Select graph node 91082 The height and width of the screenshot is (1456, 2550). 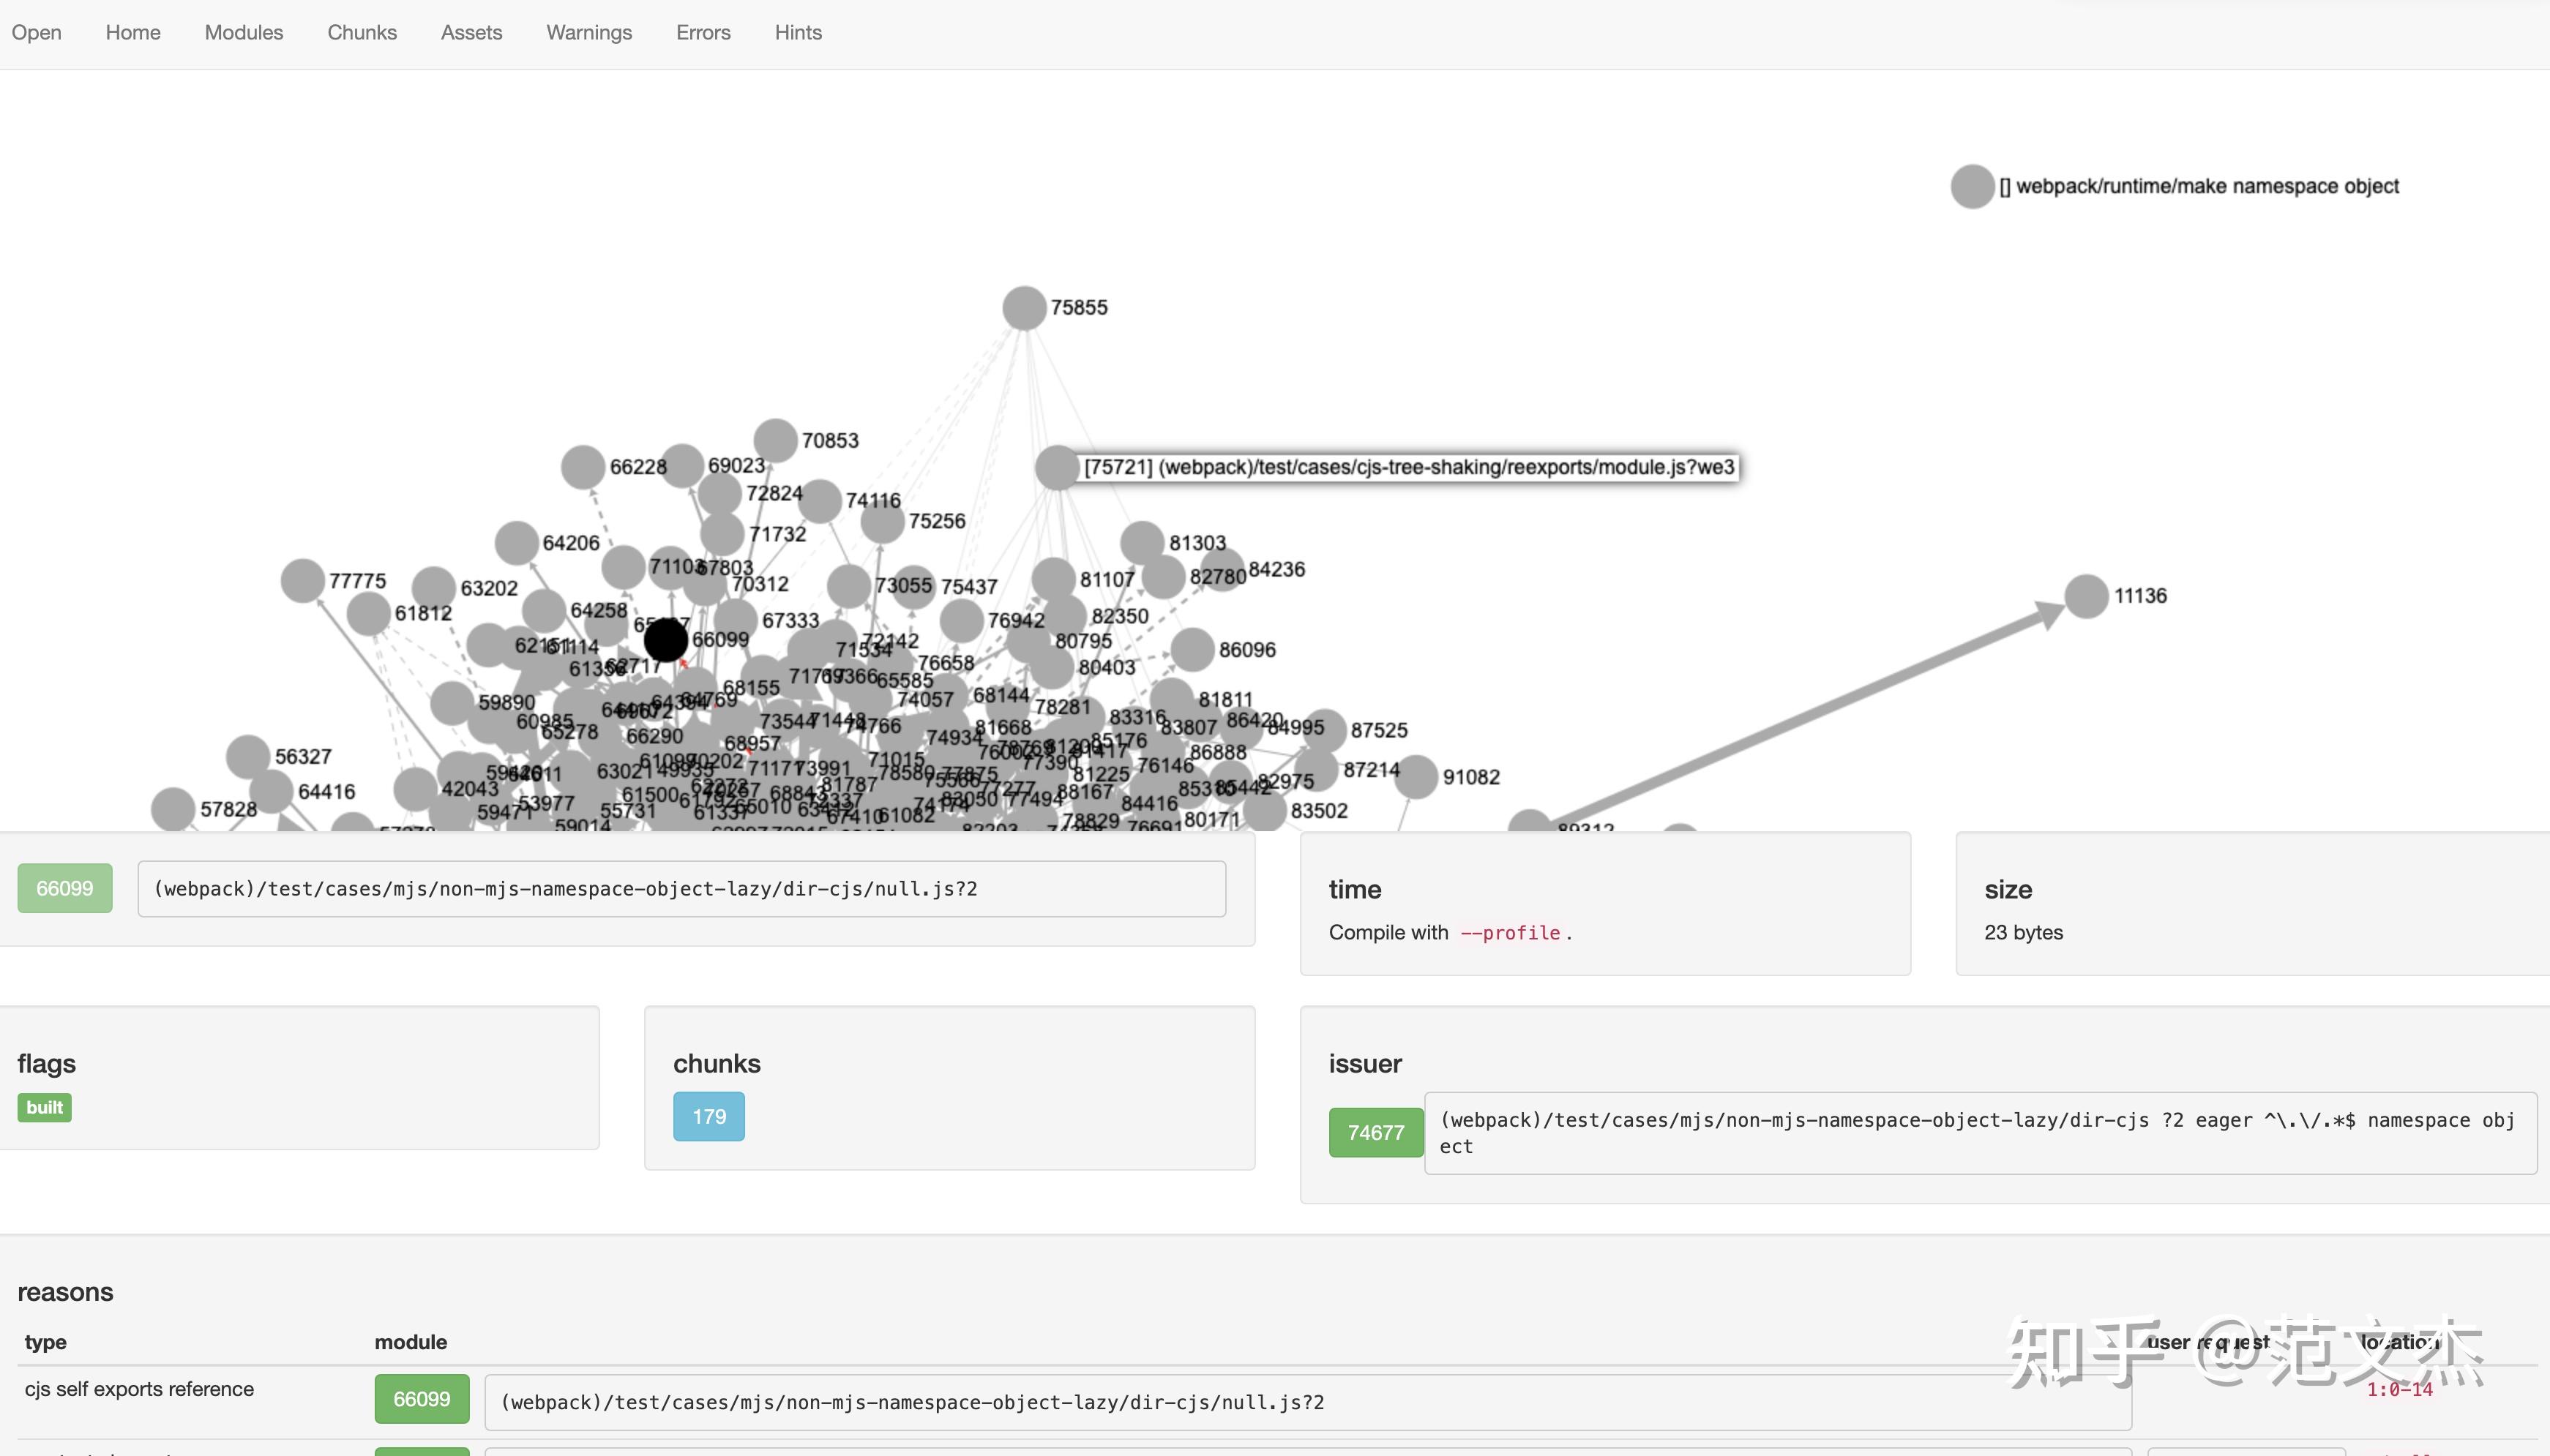point(1416,777)
